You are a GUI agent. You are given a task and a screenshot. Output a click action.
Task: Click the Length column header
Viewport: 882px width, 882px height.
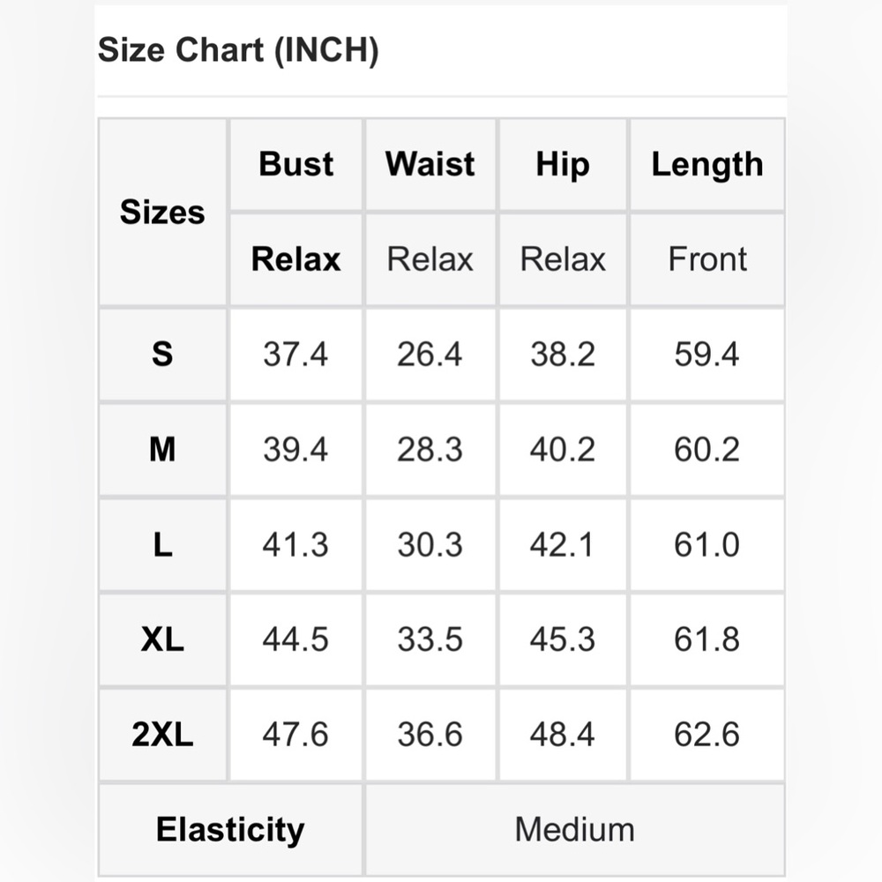click(x=707, y=164)
